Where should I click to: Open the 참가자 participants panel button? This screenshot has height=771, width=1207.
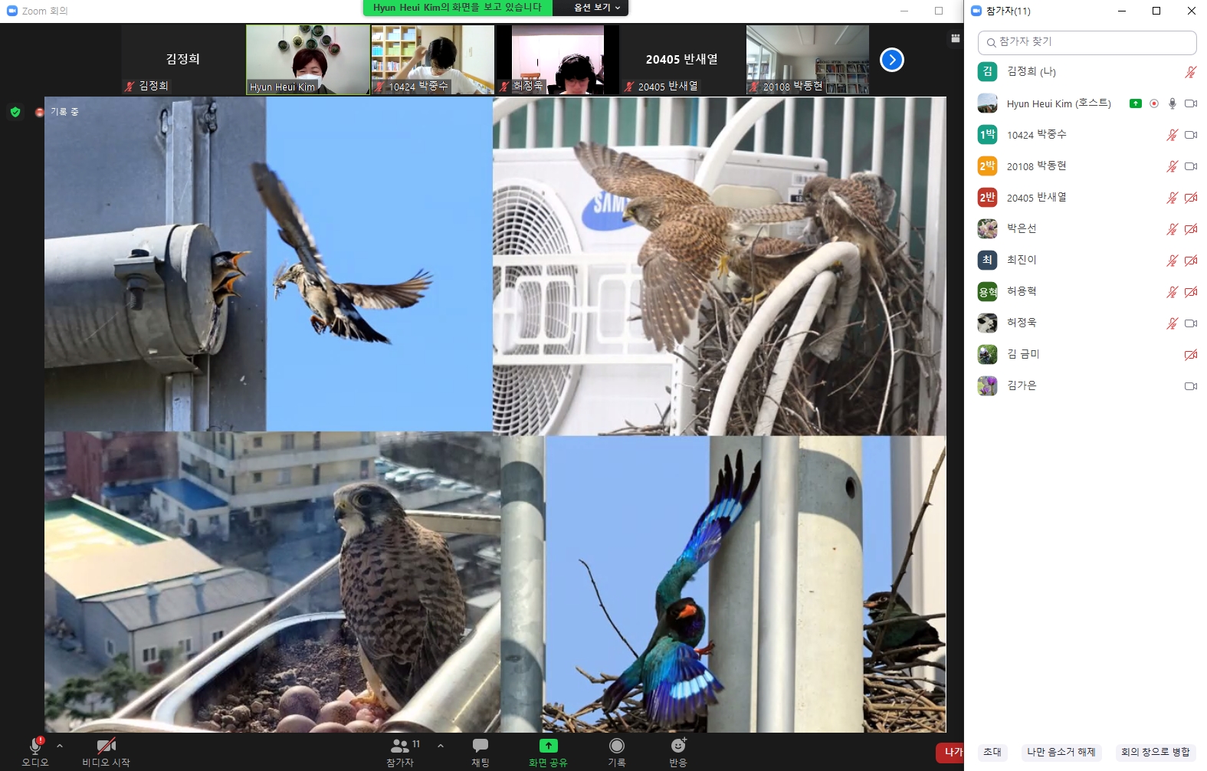(x=400, y=752)
